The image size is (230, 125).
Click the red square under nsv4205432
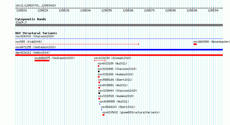(103, 115)
